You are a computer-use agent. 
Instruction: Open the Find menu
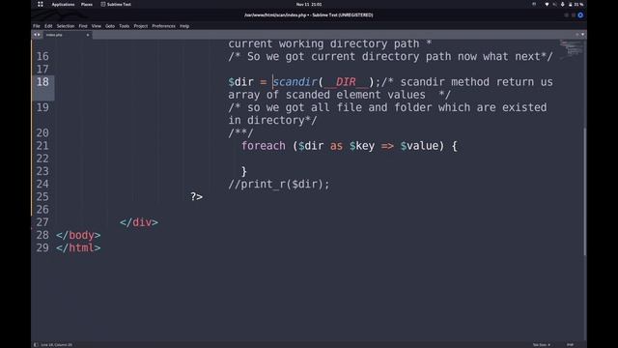point(83,26)
